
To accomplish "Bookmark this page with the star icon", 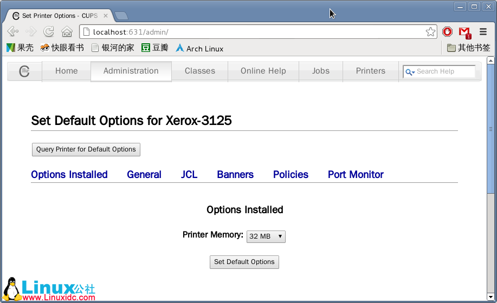I will pos(430,32).
